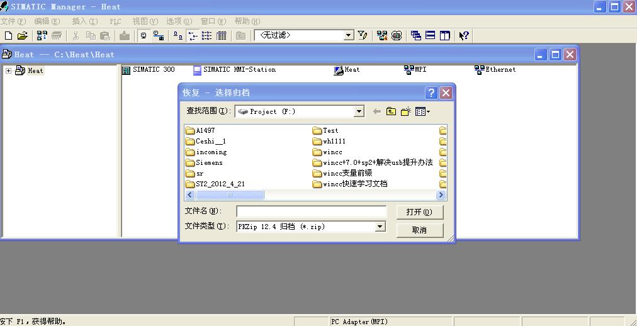The width and height of the screenshot is (637, 326).
Task: Switch to Large Icons view
Action: pos(178,36)
